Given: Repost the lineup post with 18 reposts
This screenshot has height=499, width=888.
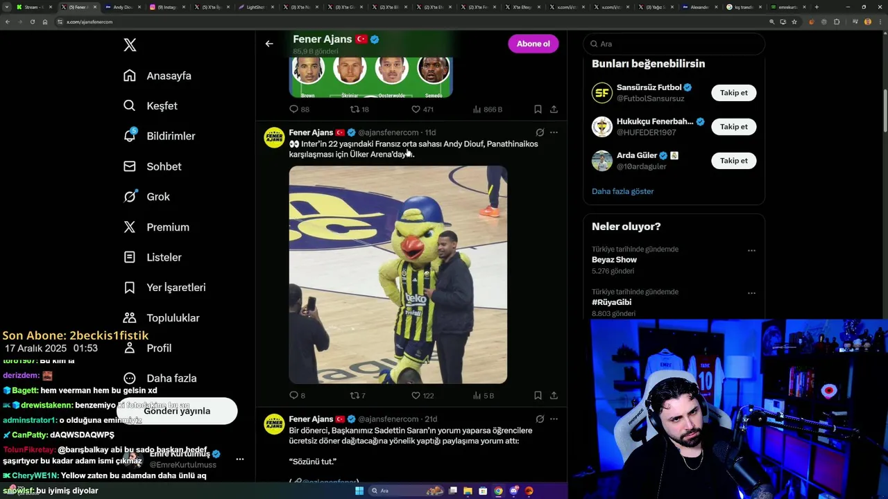Looking at the screenshot, I should pyautogui.click(x=359, y=110).
